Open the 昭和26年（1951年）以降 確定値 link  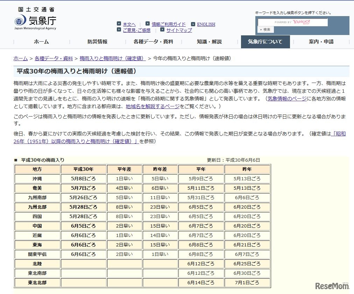pyautogui.click(x=76, y=141)
